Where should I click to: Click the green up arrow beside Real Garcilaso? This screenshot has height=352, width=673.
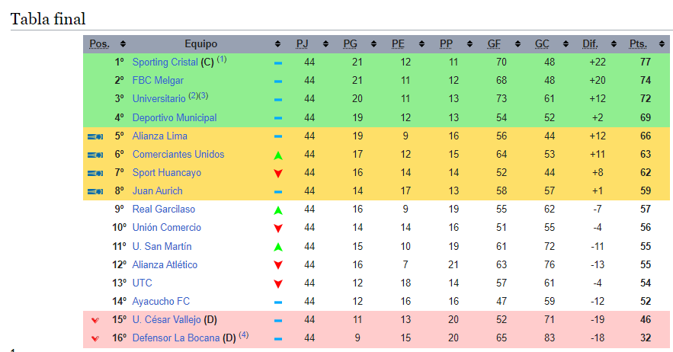(x=278, y=210)
